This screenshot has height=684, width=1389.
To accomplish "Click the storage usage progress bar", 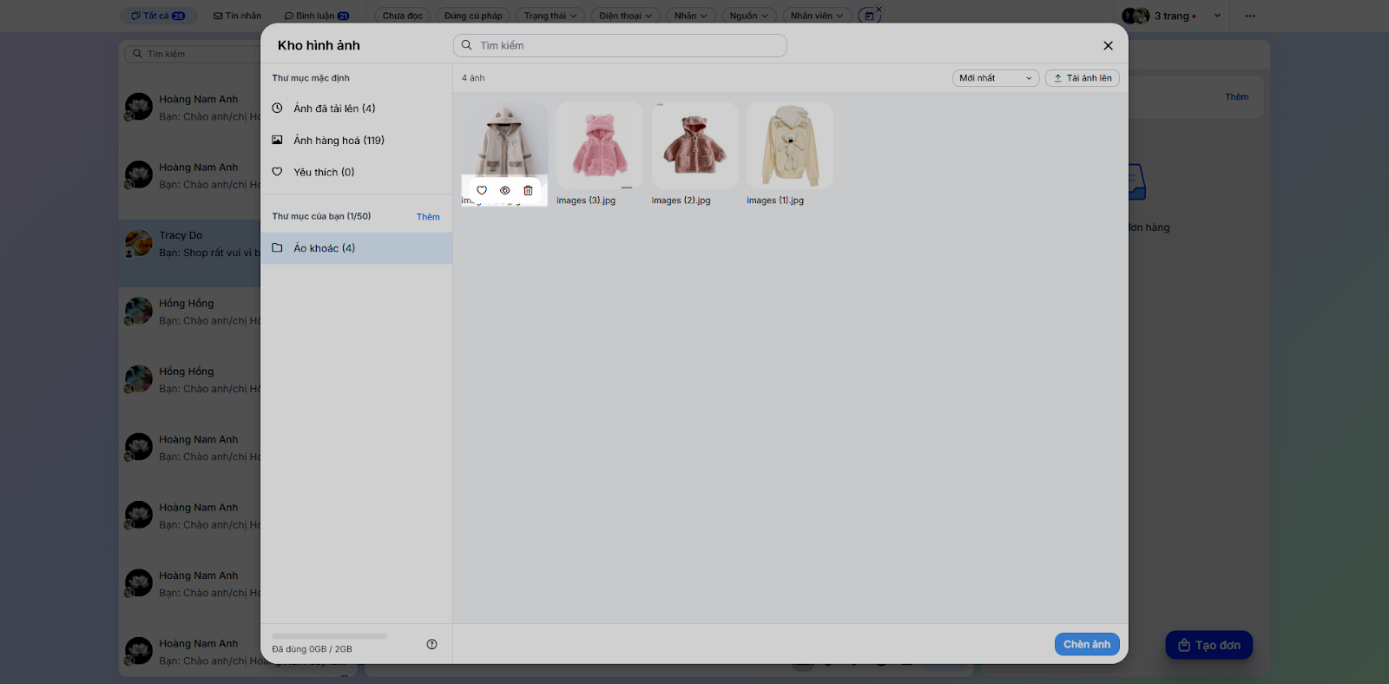I will 330,636.
